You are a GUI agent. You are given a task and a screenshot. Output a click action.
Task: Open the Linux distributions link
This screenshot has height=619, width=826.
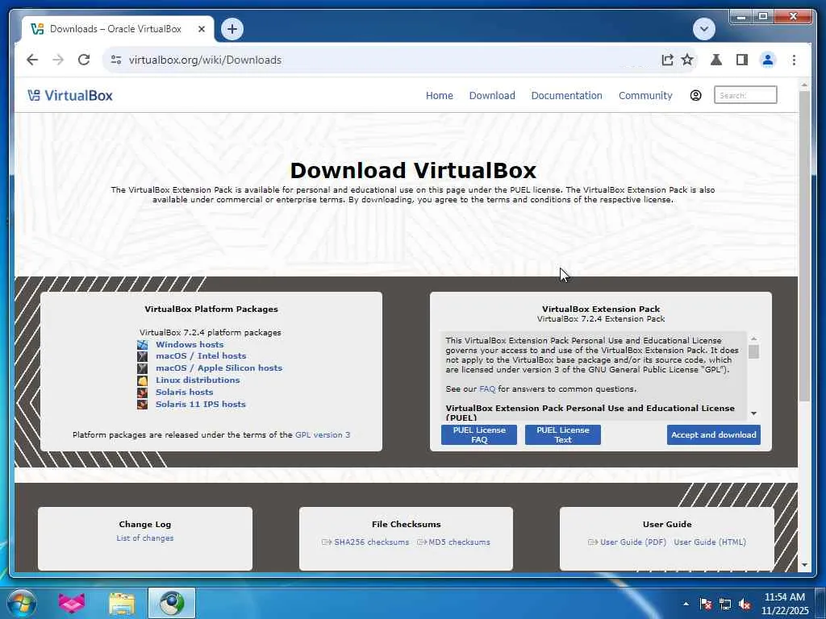click(x=198, y=380)
